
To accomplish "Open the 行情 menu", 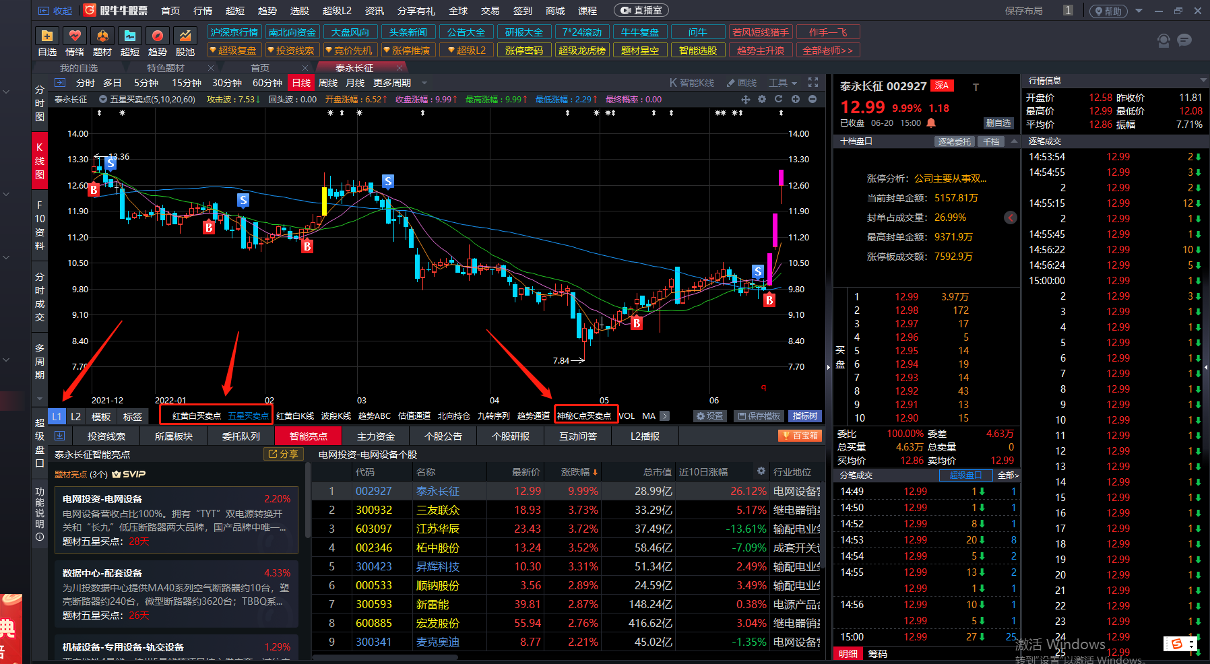I will tap(203, 11).
